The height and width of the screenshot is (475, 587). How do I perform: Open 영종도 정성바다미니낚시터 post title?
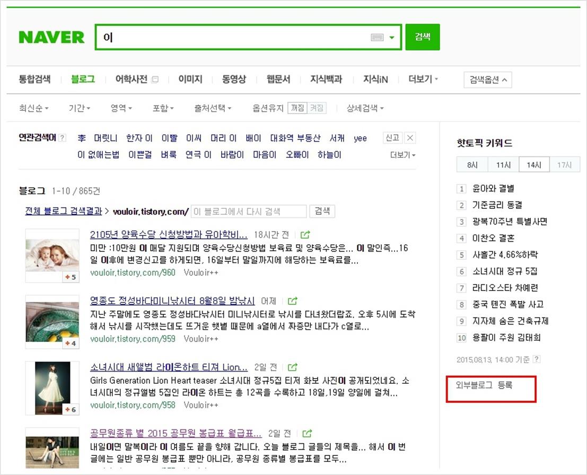click(172, 301)
